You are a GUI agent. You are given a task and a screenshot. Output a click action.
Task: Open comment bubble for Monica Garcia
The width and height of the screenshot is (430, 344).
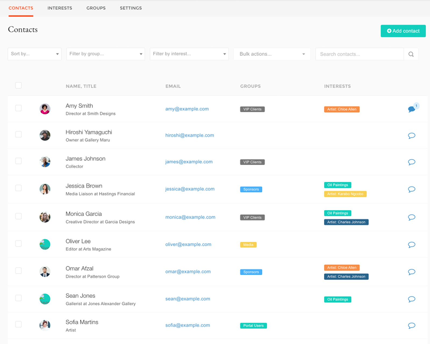pos(411,217)
